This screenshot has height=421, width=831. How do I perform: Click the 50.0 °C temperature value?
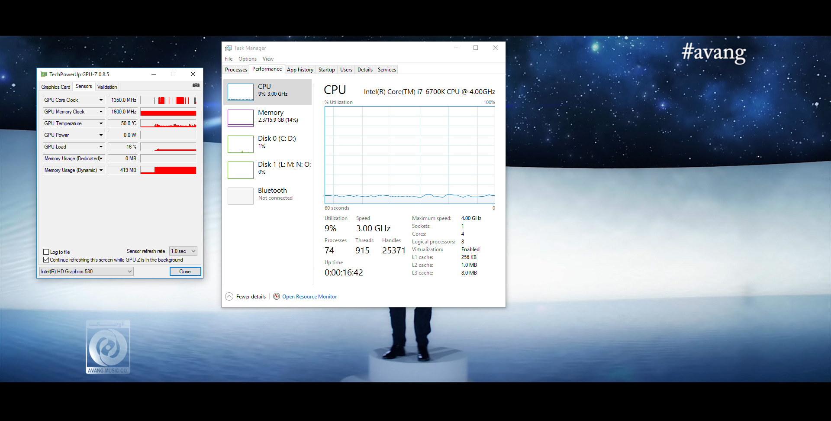[122, 123]
